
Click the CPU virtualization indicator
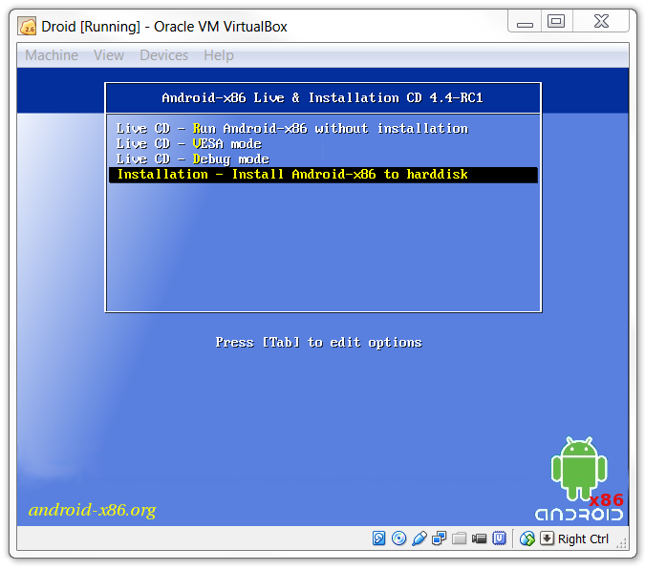[x=499, y=538]
